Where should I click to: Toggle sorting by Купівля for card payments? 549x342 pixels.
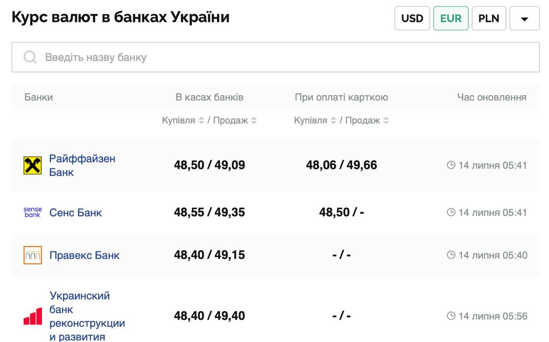332,121
